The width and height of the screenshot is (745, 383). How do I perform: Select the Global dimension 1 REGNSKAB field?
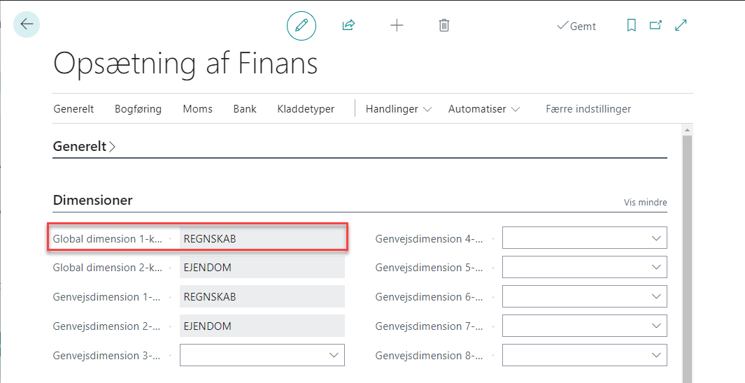(x=262, y=238)
